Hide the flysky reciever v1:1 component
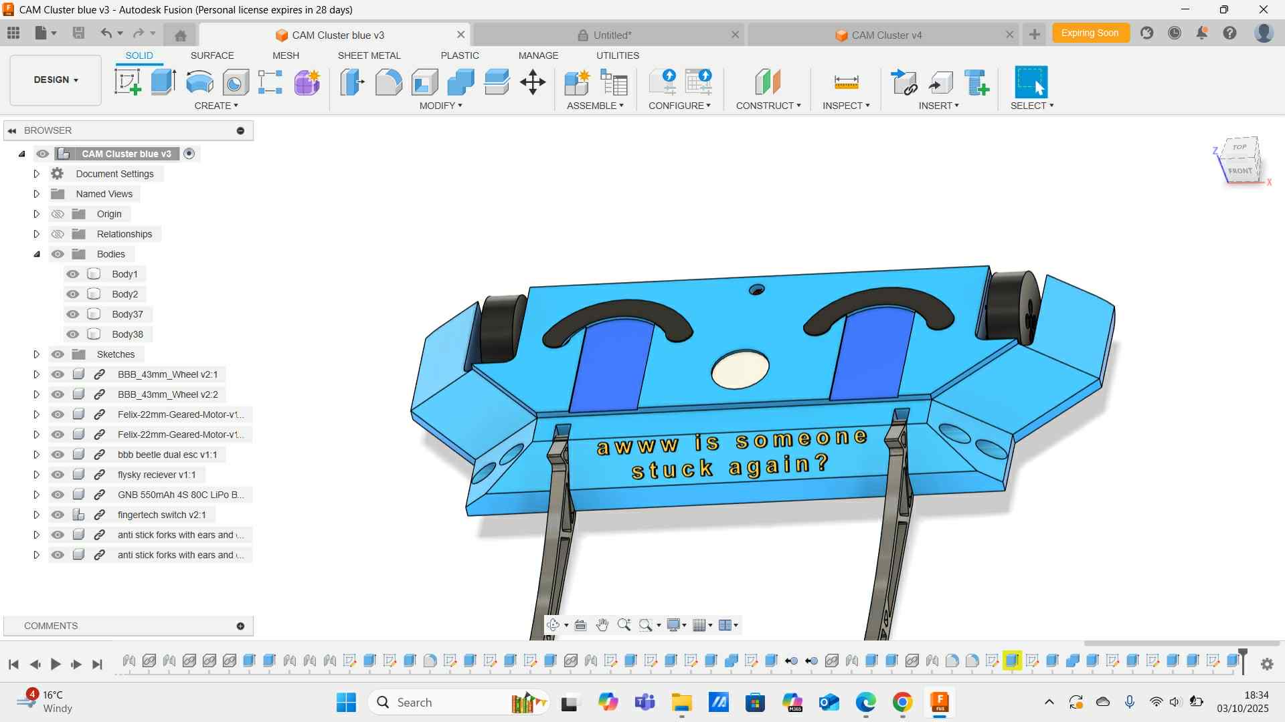This screenshot has height=722, width=1285. tap(58, 475)
